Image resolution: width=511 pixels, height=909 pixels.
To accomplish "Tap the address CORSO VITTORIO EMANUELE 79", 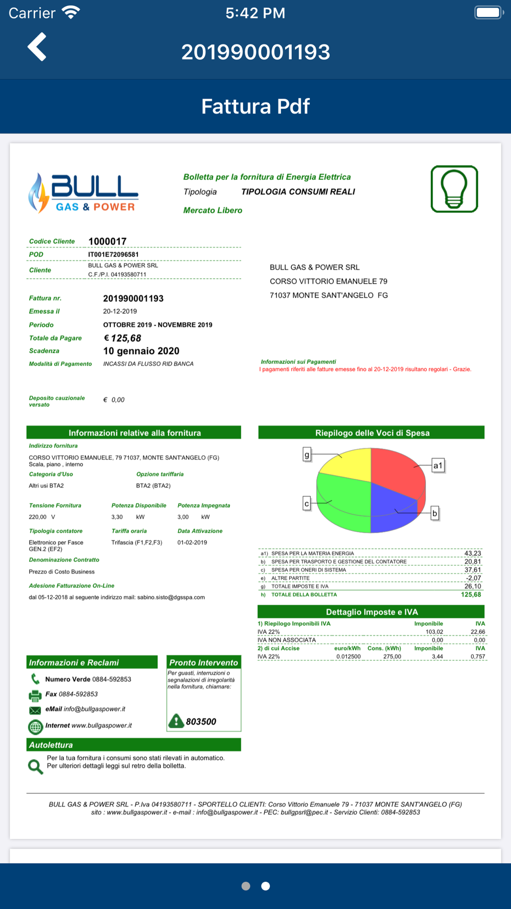I will pyautogui.click(x=329, y=281).
